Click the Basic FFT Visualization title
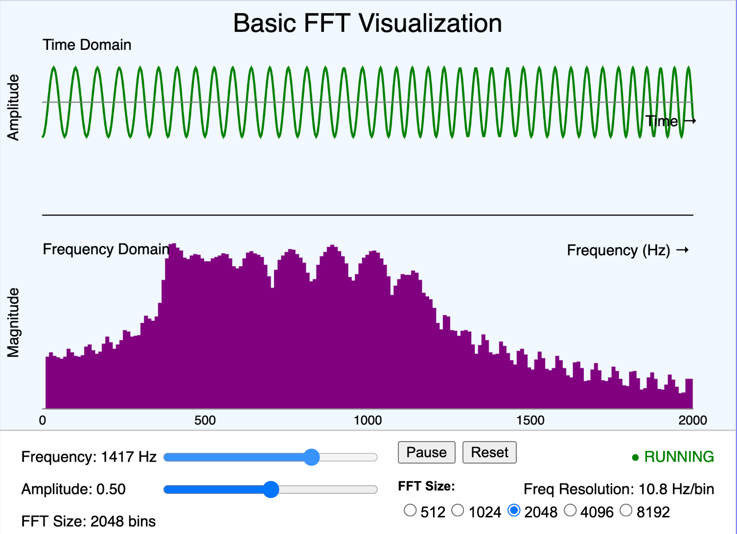 368,22
